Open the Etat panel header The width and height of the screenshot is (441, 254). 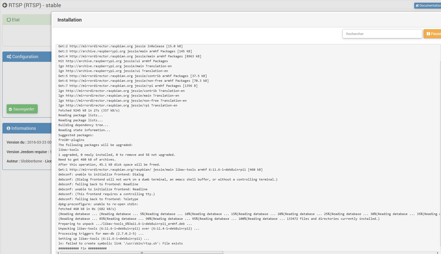pyautogui.click(x=27, y=20)
